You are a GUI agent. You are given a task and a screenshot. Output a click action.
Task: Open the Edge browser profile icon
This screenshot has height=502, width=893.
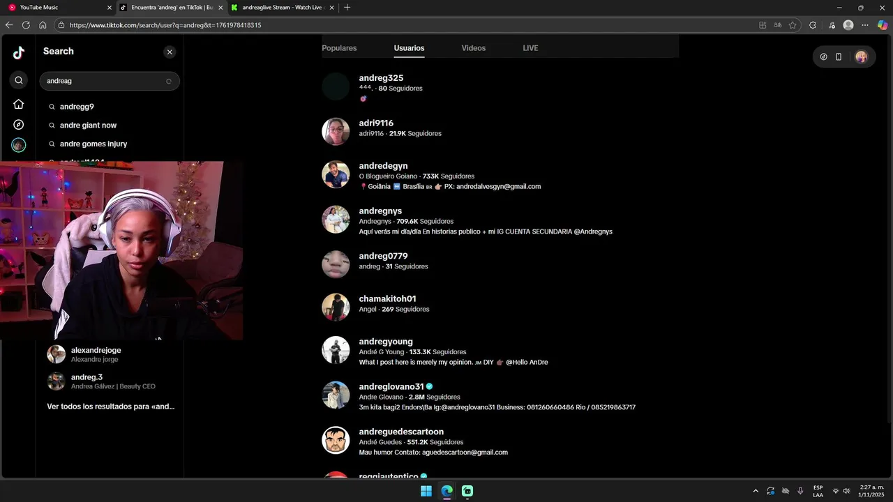(848, 25)
